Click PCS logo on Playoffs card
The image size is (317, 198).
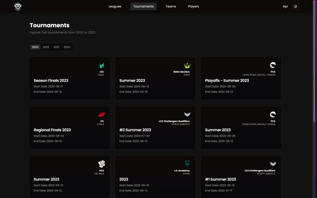(273, 65)
